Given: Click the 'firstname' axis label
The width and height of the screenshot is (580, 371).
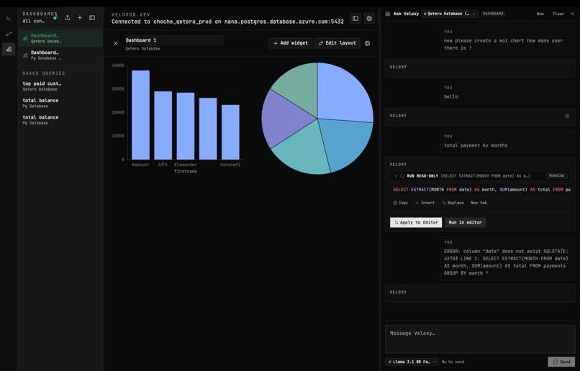Looking at the screenshot, I should coord(186,171).
